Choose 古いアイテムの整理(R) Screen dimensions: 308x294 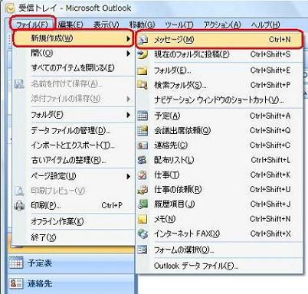[68, 160]
